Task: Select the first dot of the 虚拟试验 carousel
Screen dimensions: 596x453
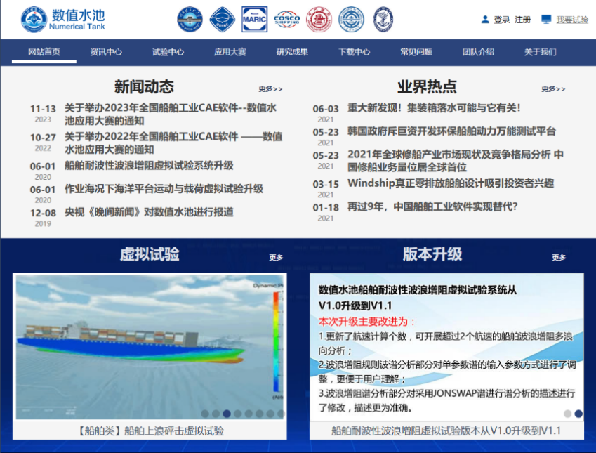Action: 204,414
